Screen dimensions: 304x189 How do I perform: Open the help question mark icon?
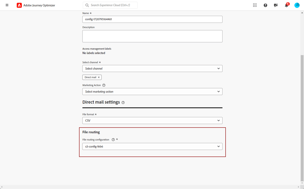pyautogui.click(x=265, y=5)
